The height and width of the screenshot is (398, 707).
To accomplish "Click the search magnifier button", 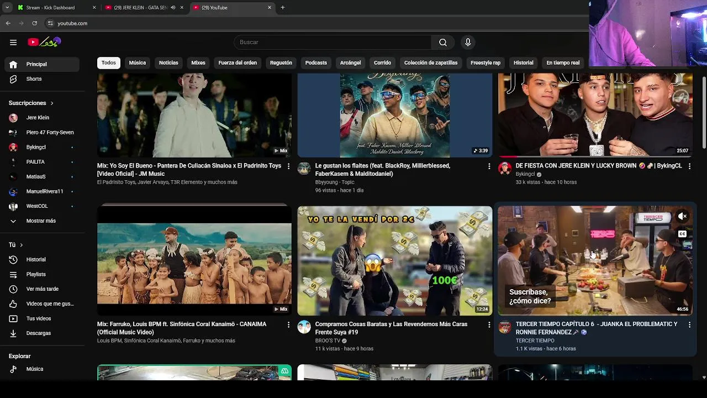I will (443, 42).
